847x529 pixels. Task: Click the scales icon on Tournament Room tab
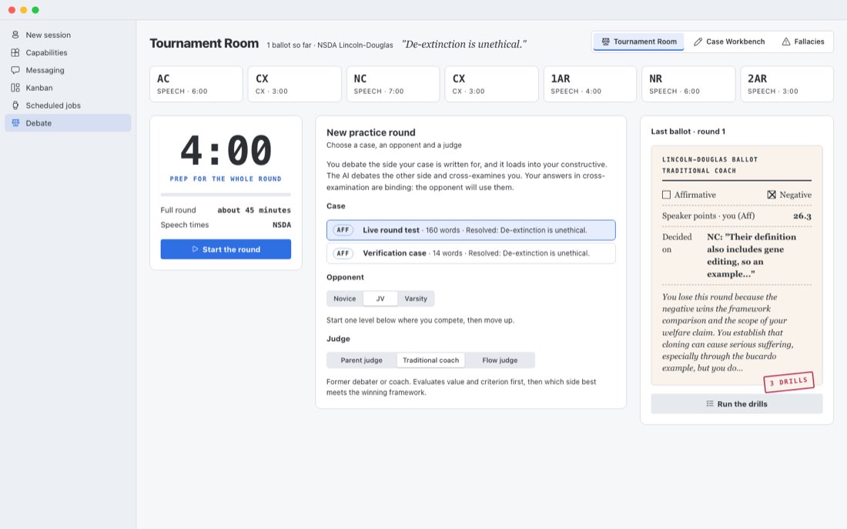pyautogui.click(x=605, y=42)
